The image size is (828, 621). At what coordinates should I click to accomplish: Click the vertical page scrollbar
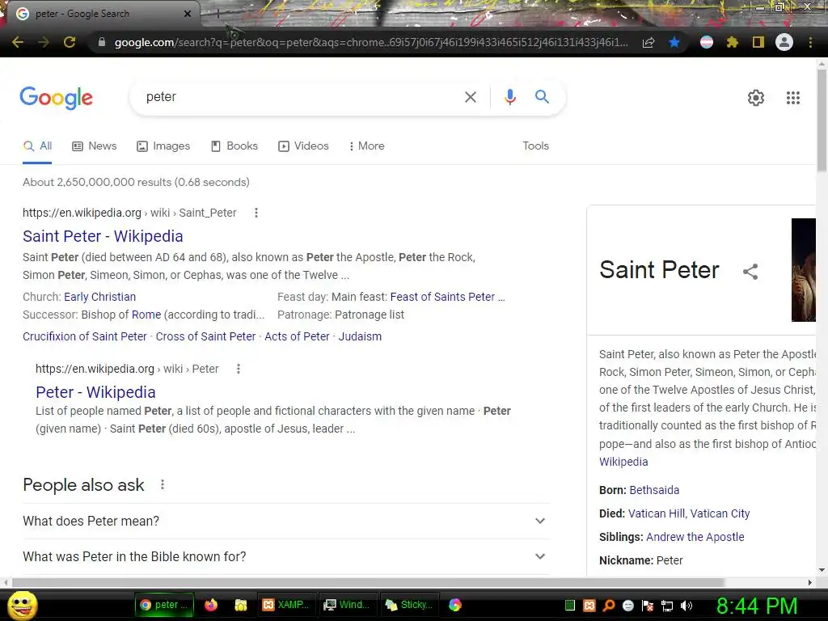(822, 120)
